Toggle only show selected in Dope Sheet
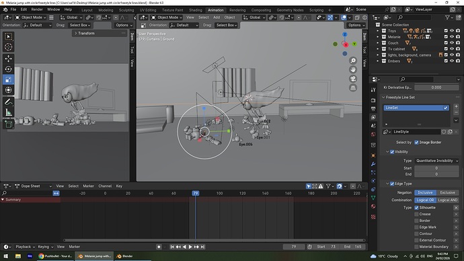 [309, 186]
